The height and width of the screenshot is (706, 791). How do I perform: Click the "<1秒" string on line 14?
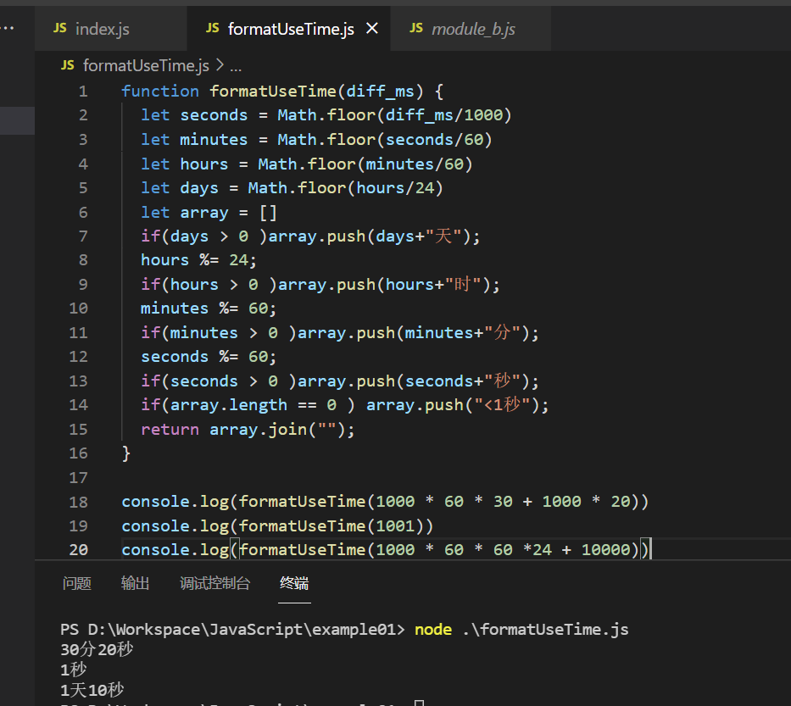tap(503, 405)
